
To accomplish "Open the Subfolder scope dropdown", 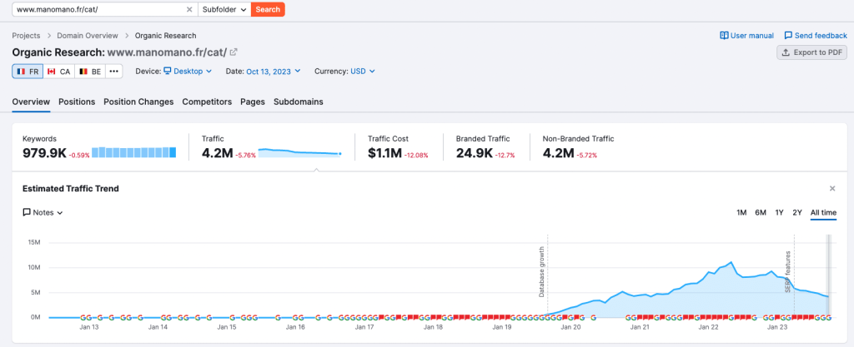I will pyautogui.click(x=224, y=9).
